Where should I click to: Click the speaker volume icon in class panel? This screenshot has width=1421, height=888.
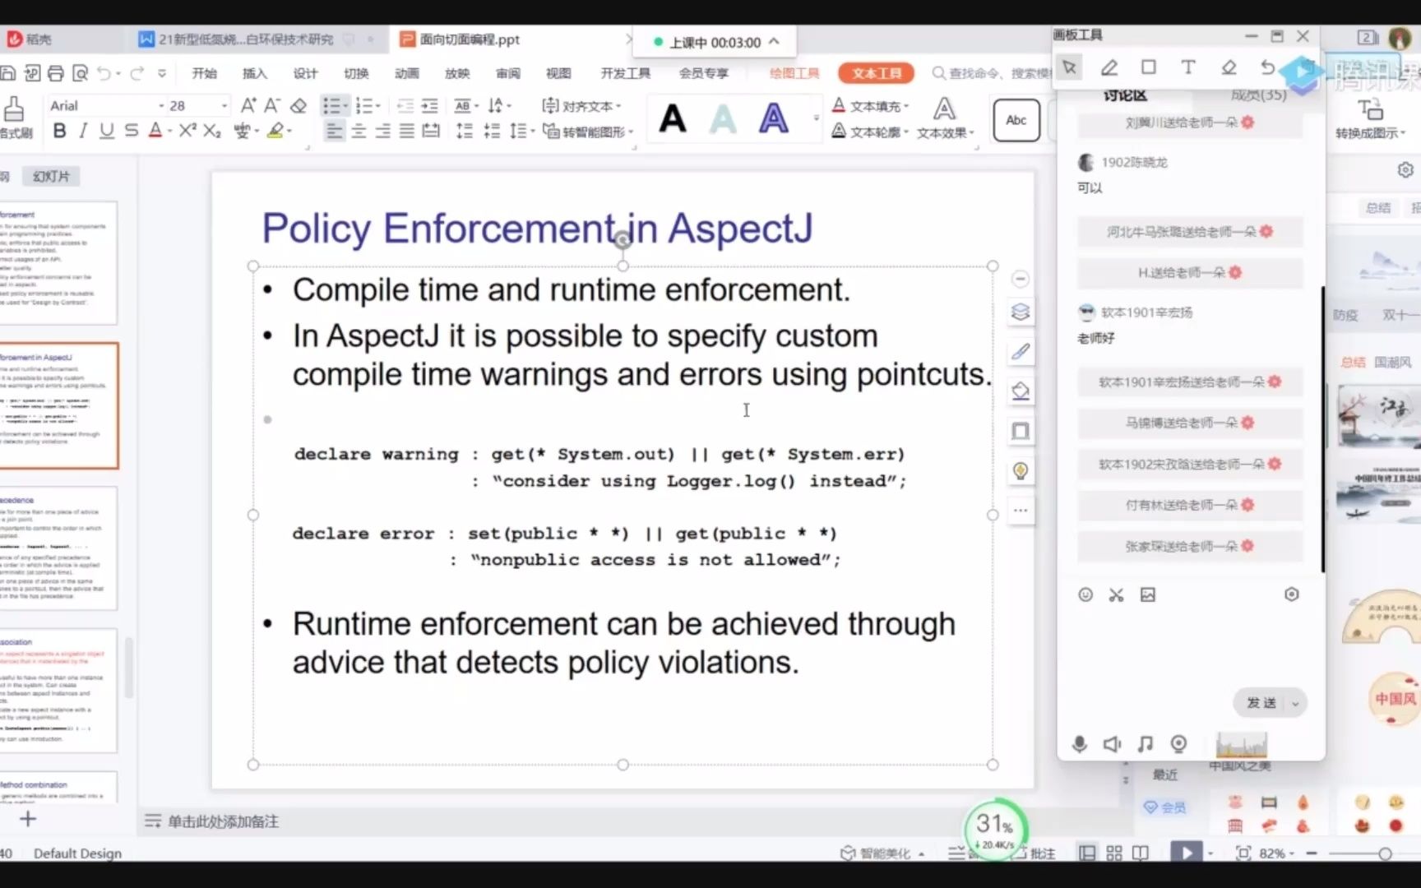click(x=1112, y=744)
